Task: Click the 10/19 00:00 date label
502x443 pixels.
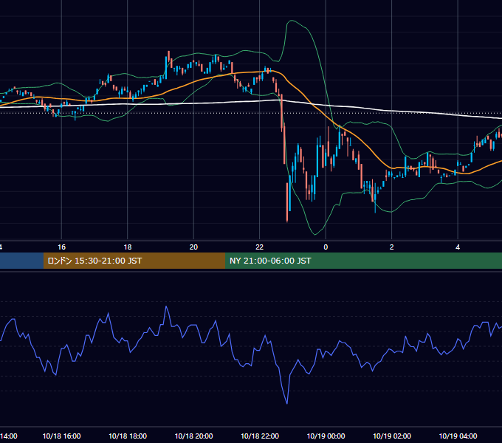Action: (x=326, y=436)
